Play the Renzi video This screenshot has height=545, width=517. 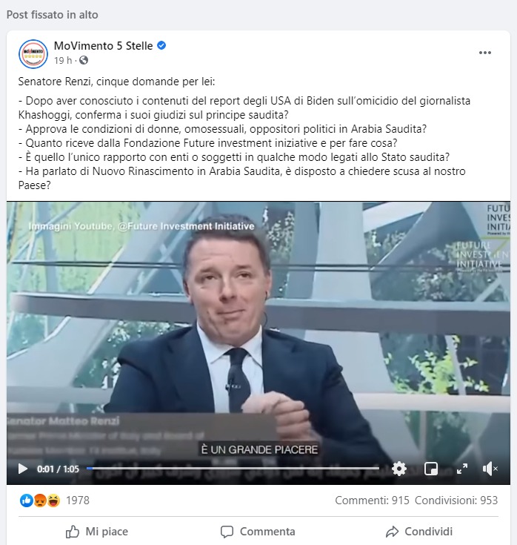point(22,469)
